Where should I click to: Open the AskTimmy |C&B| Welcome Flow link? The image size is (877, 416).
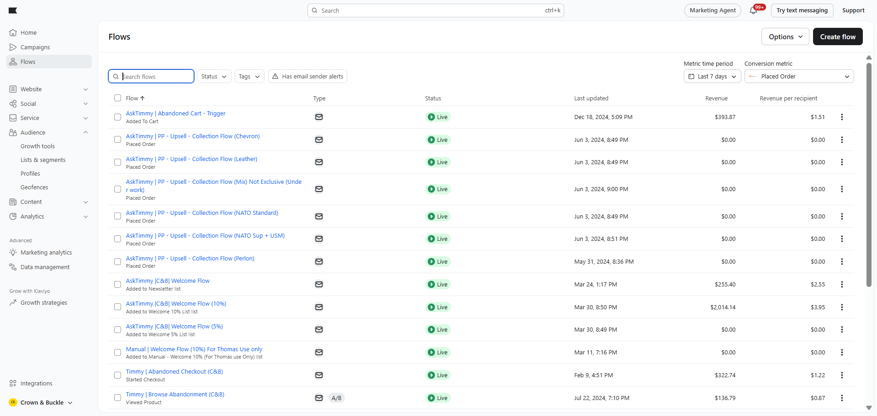pos(168,281)
